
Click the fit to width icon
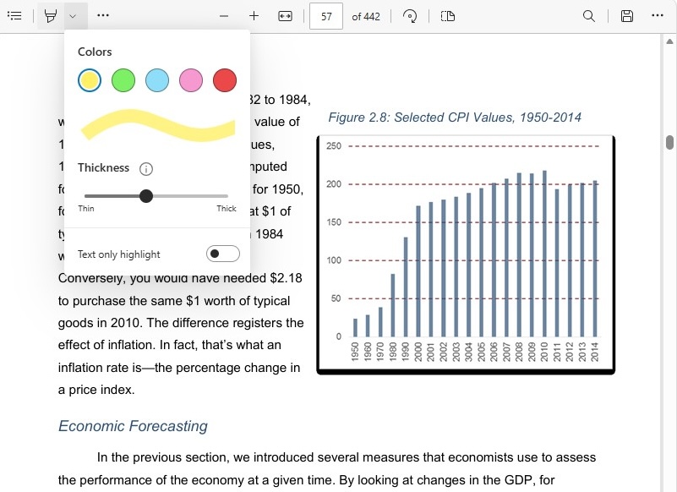click(285, 16)
